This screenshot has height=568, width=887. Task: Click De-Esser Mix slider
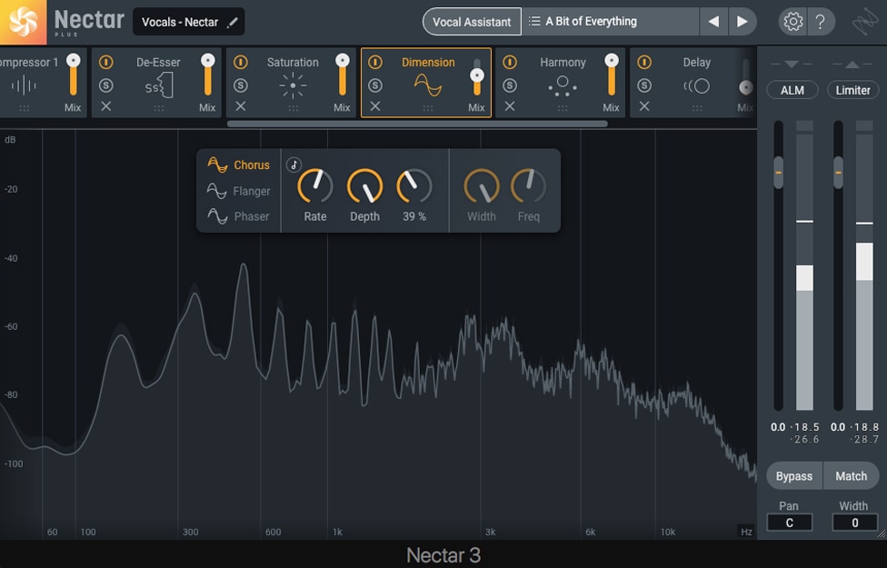point(207,75)
